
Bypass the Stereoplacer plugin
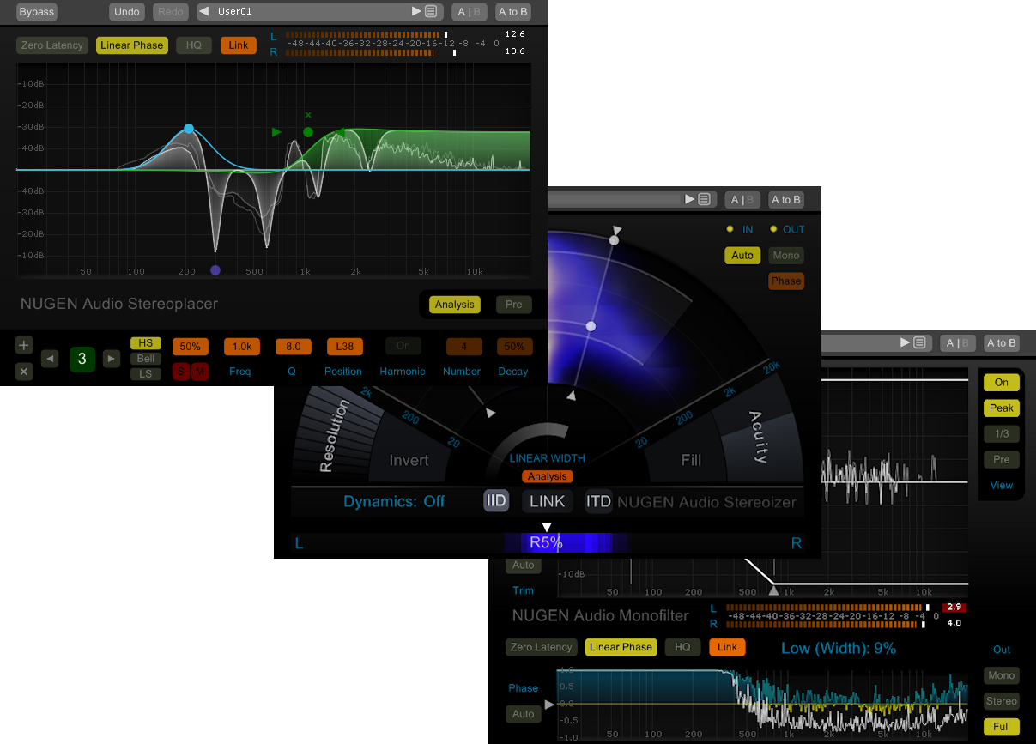tap(36, 12)
